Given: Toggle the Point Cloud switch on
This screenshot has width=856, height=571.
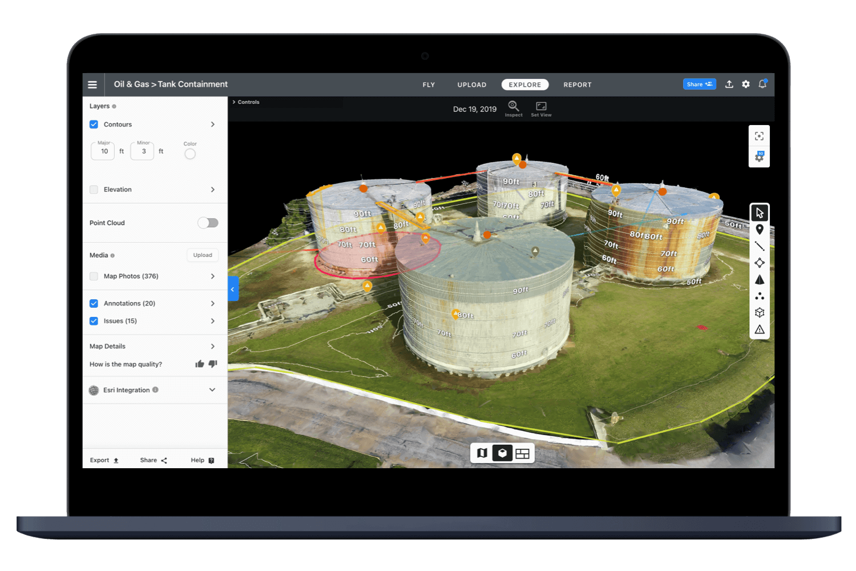Looking at the screenshot, I should click(x=208, y=223).
